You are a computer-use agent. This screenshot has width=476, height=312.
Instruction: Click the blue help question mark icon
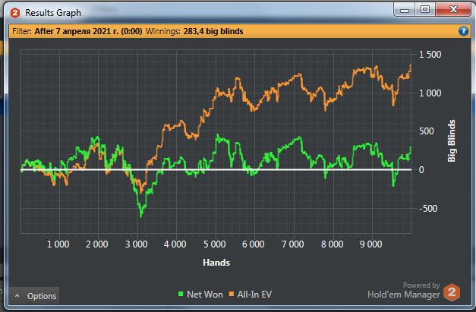pos(463,31)
